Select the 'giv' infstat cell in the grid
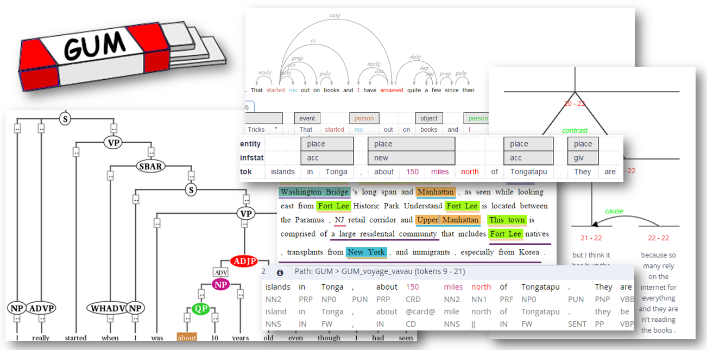This screenshot has height=350, width=707. (583, 158)
